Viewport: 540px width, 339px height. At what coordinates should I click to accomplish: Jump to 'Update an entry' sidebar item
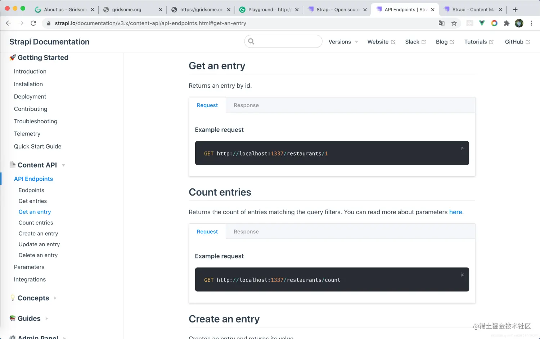click(39, 244)
